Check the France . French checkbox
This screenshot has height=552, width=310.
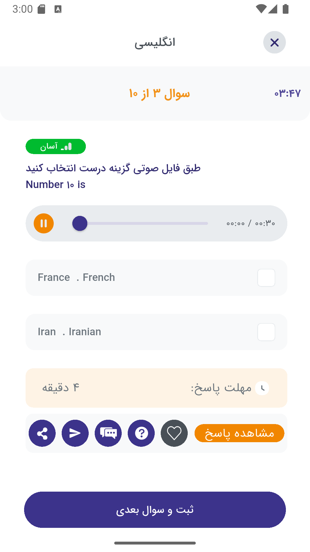click(x=266, y=278)
